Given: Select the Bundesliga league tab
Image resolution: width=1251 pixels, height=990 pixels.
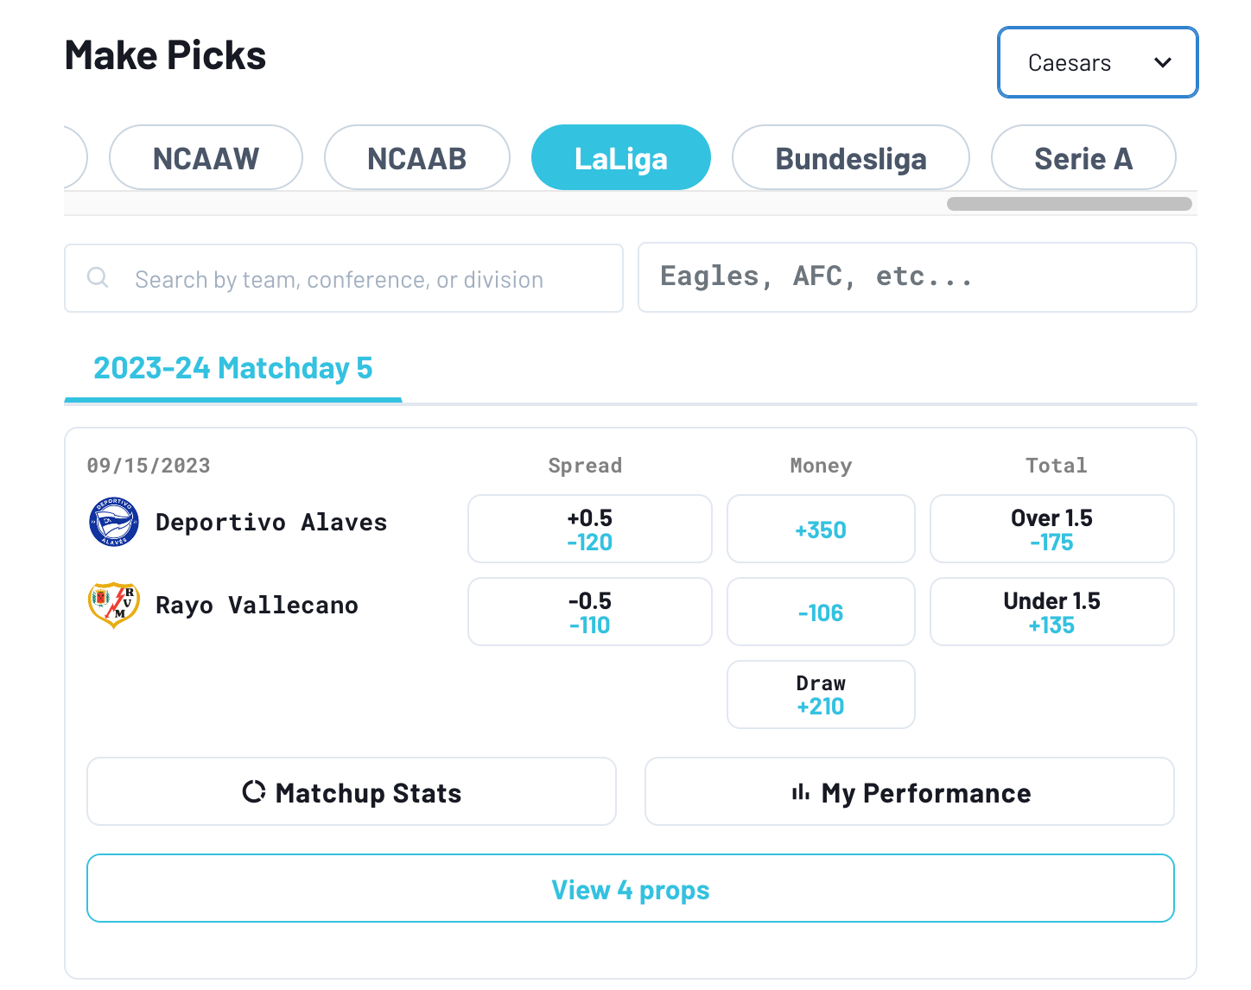Looking at the screenshot, I should pos(850,158).
